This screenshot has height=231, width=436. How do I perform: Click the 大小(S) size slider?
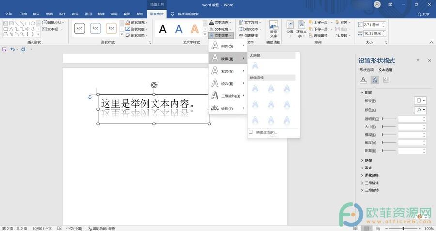[x=389, y=127]
